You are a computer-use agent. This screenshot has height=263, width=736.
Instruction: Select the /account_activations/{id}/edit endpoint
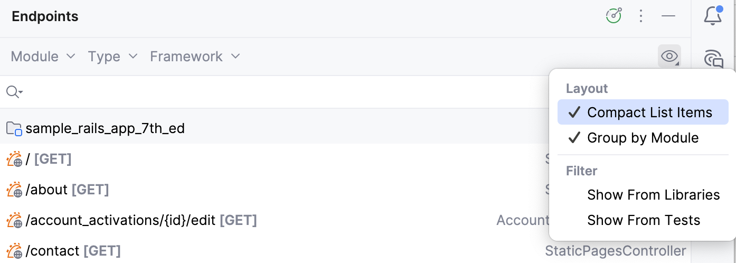[141, 220]
